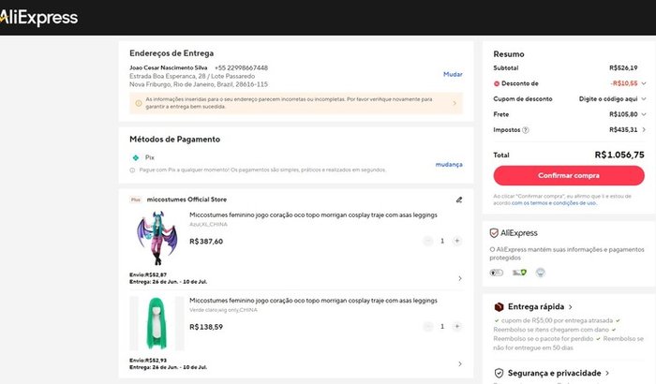The image size is (656, 384).
Task: Click the address warning info icon
Action: pyautogui.click(x=139, y=103)
